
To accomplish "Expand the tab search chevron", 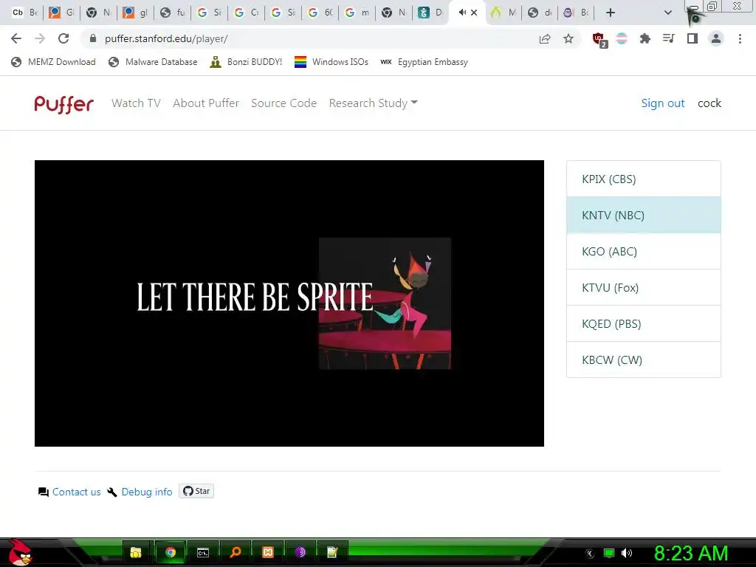I will point(667,13).
